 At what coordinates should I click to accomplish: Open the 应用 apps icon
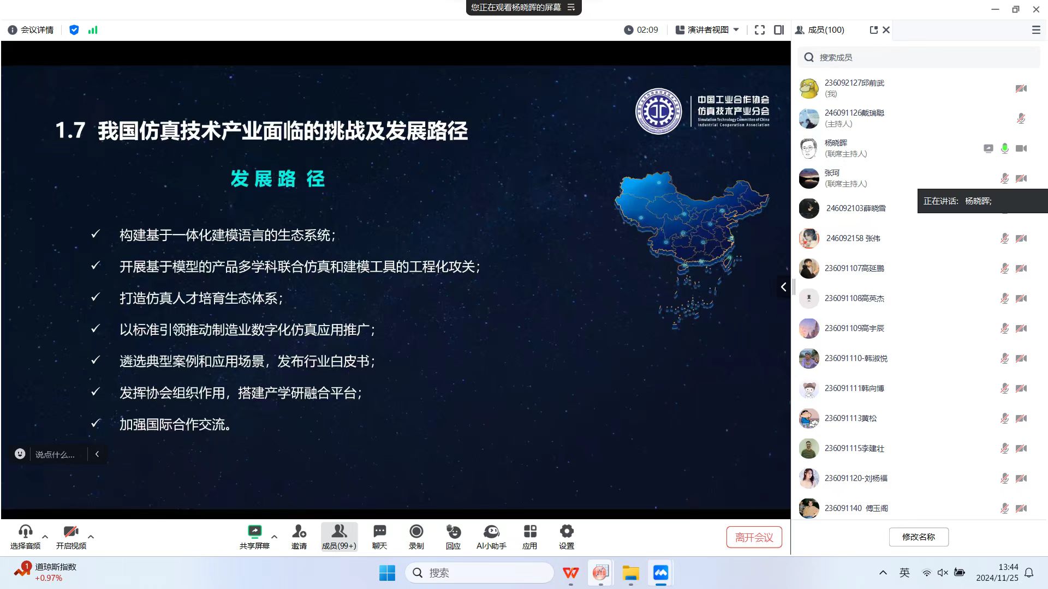pos(529,532)
